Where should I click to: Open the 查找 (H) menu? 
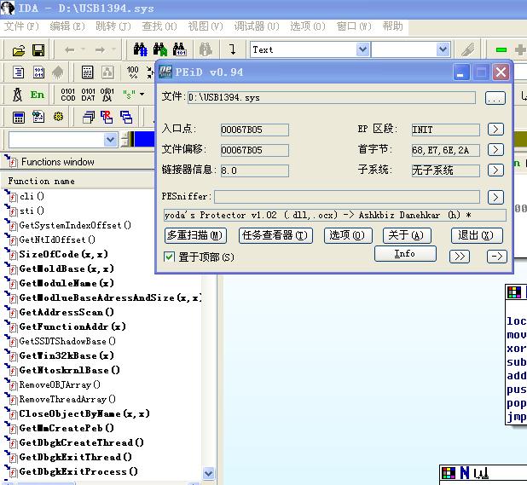159,26
